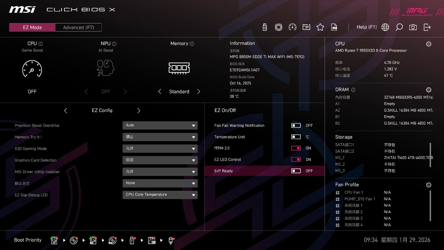Select the next Memory profile with right arrow
Image resolution: width=444 pixels, height=250 pixels.
(x=199, y=91)
